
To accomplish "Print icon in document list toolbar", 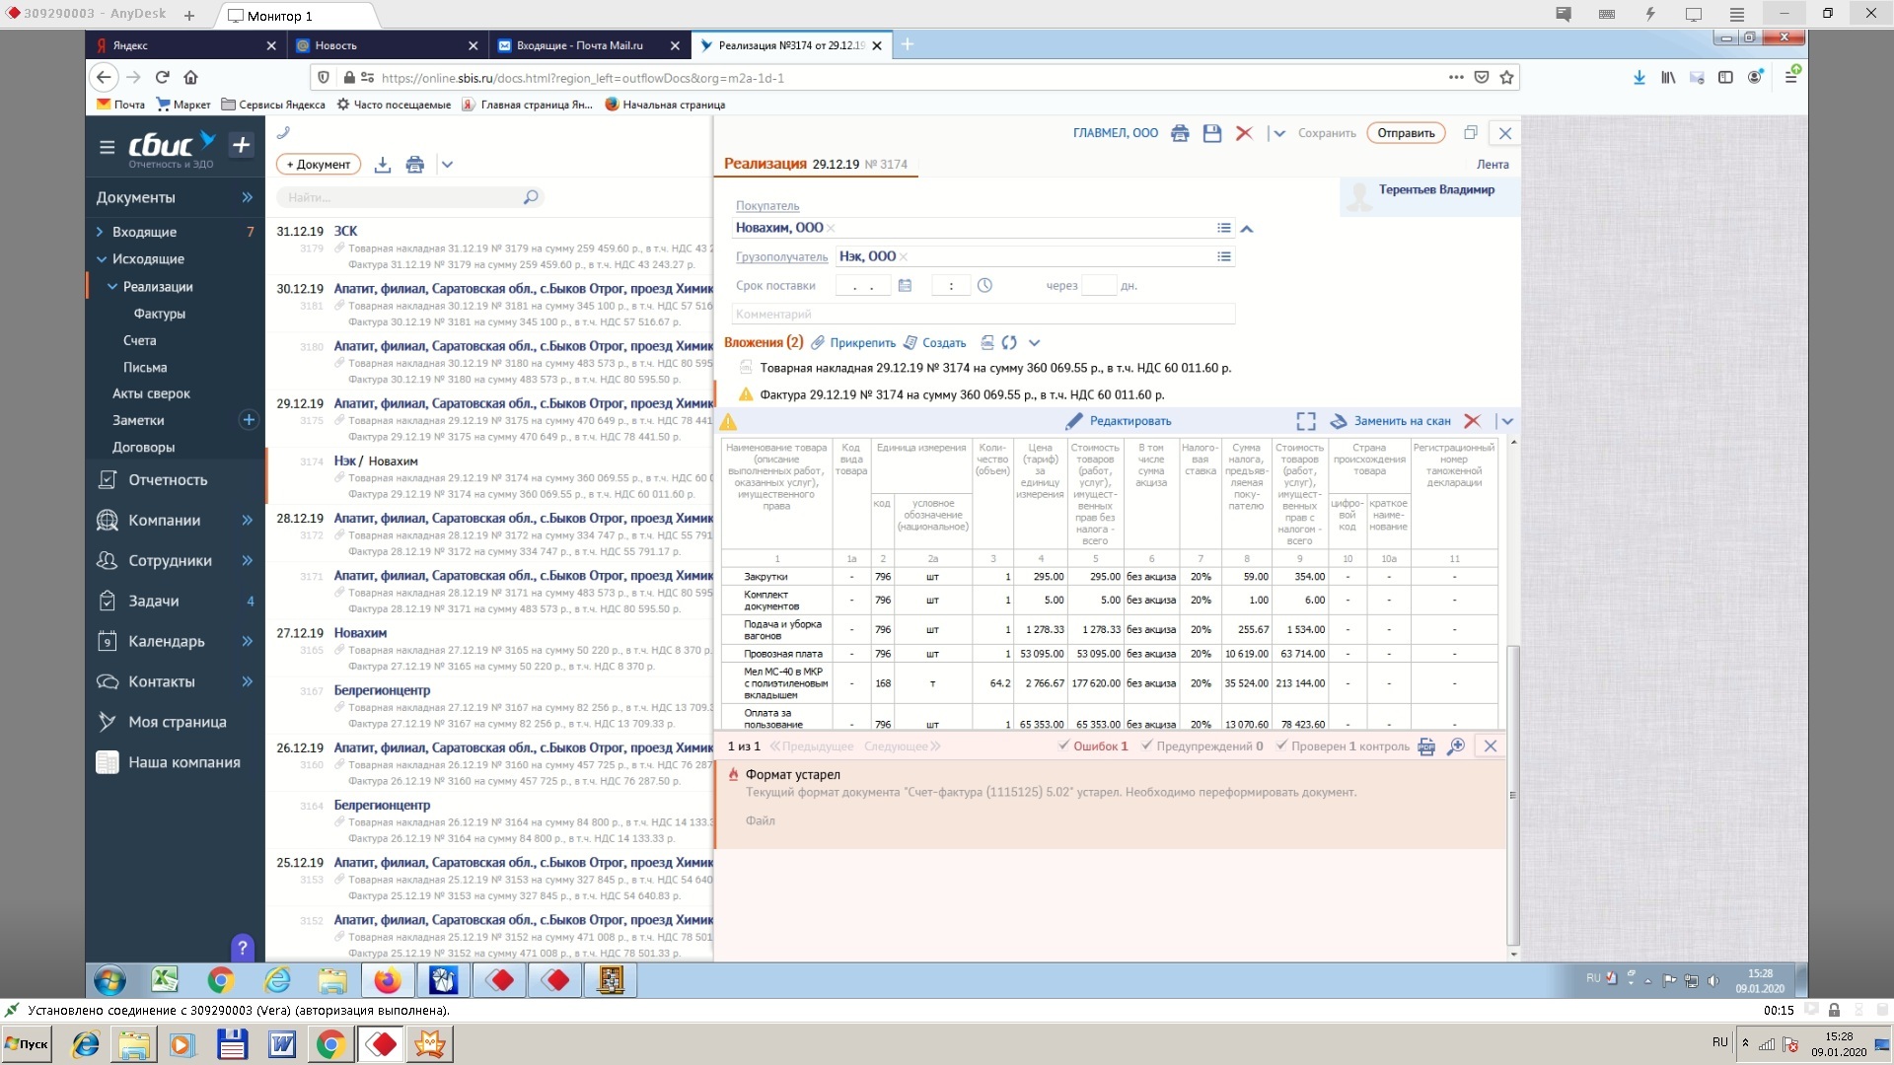I will click(415, 165).
